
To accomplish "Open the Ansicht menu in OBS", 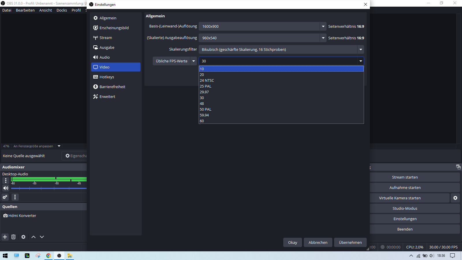I will coord(46,10).
